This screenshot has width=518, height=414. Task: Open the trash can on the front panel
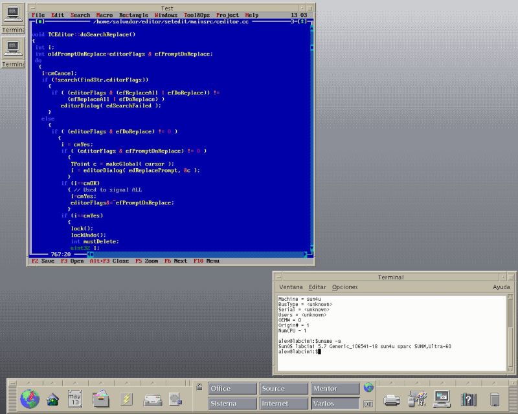(495, 400)
